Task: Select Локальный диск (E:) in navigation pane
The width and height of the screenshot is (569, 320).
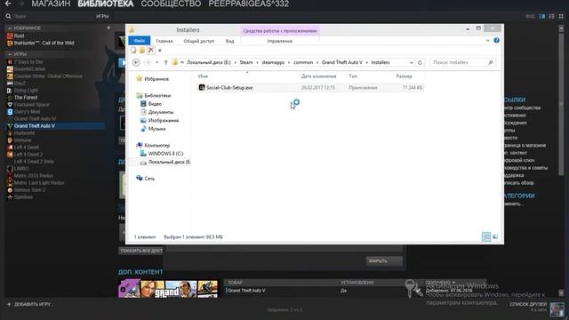Action: (165, 162)
